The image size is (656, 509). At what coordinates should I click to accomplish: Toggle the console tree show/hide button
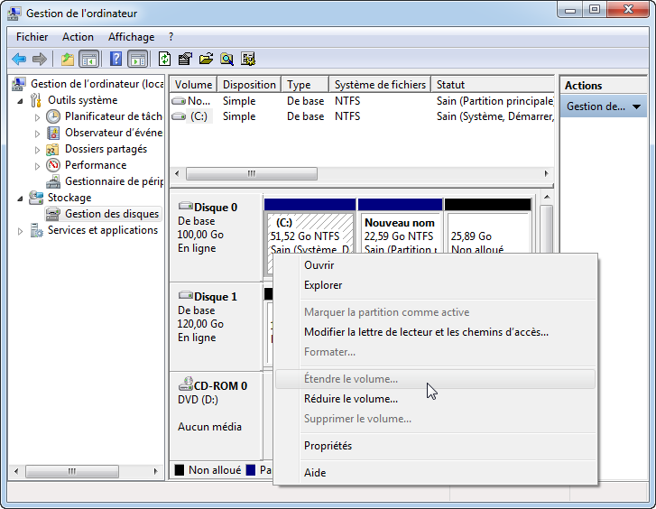point(89,60)
